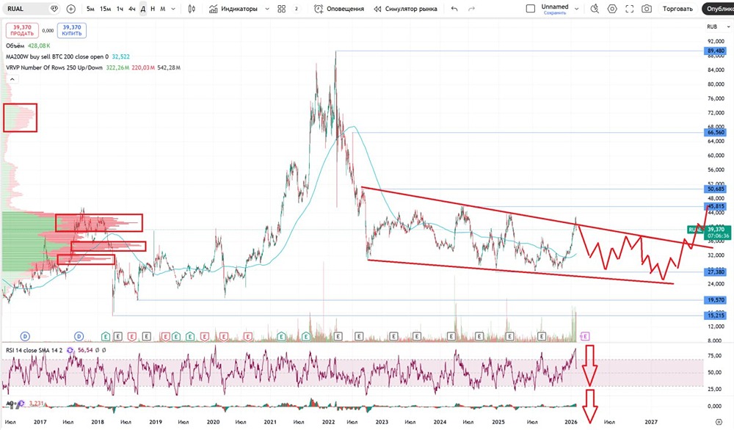Viewport: 734px width, 430px height.
Task: Click the MA200W buy sell BTC legend
Action: tap(57, 57)
